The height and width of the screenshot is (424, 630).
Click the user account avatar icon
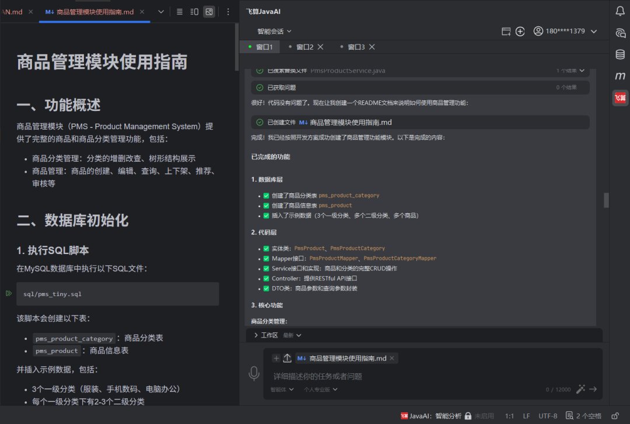point(538,31)
